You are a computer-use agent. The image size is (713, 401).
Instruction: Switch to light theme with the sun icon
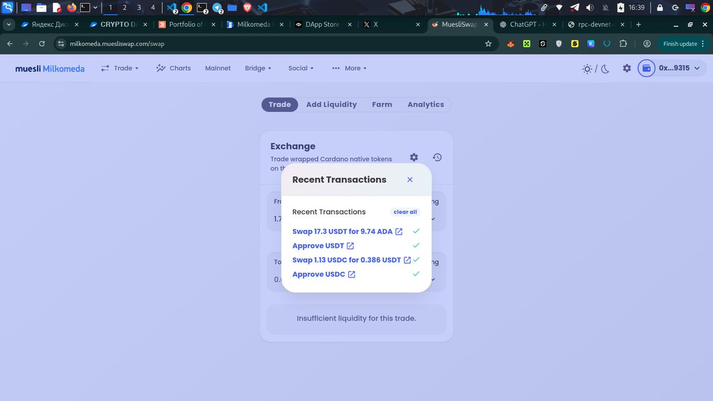tap(587, 69)
